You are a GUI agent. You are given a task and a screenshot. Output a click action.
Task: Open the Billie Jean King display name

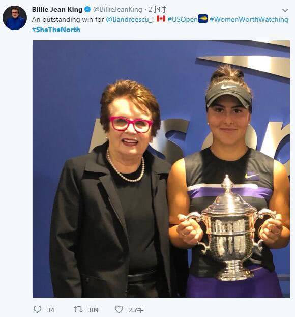pyautogui.click(x=57, y=9)
